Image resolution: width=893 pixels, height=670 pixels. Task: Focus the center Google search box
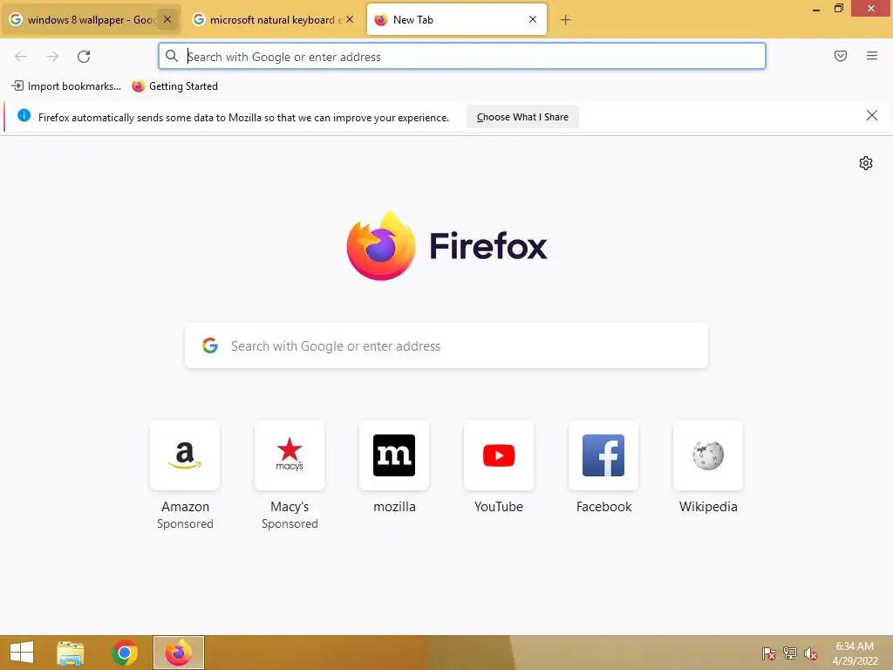click(446, 345)
